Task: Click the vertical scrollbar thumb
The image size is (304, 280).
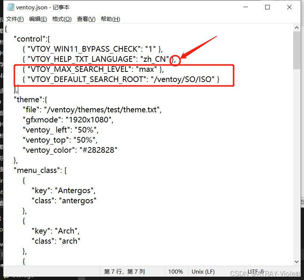Action: [x=297, y=50]
